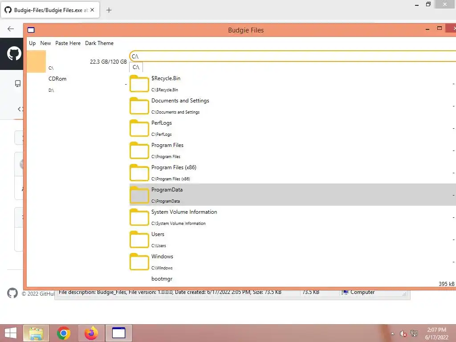Click the Up menu item

32,43
